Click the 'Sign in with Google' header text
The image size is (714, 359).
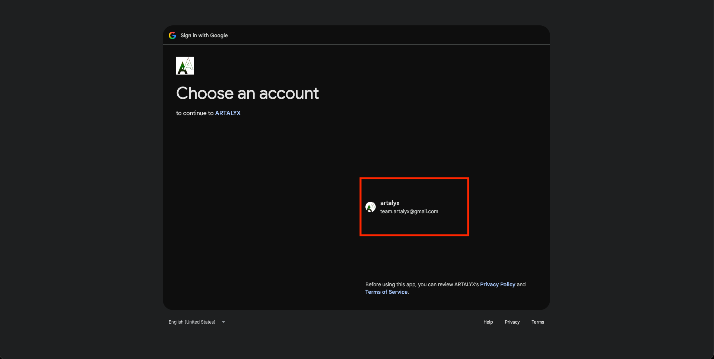pos(204,35)
